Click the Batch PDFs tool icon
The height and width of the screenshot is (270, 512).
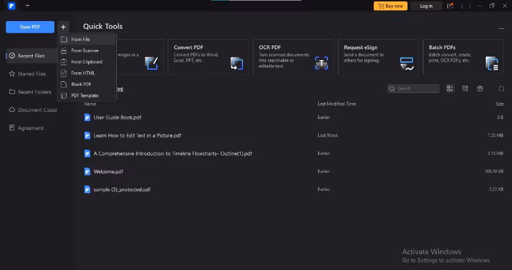point(492,63)
